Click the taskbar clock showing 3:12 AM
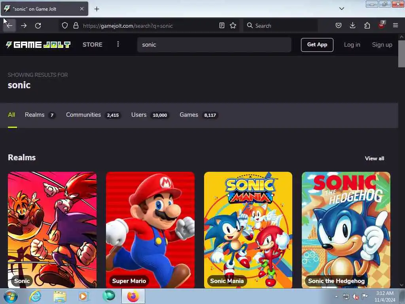This screenshot has height=304, width=405. [384, 296]
